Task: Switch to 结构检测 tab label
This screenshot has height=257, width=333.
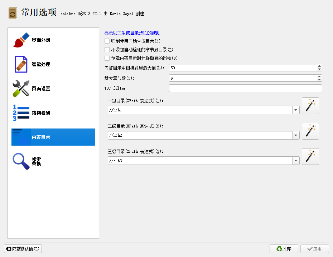Action: pos(41,113)
